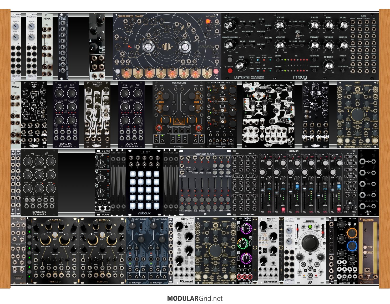Screen dimensions: 390x304
Task: Click the Labyrinth VCW FOLD knob
Action: (x=280, y=25)
